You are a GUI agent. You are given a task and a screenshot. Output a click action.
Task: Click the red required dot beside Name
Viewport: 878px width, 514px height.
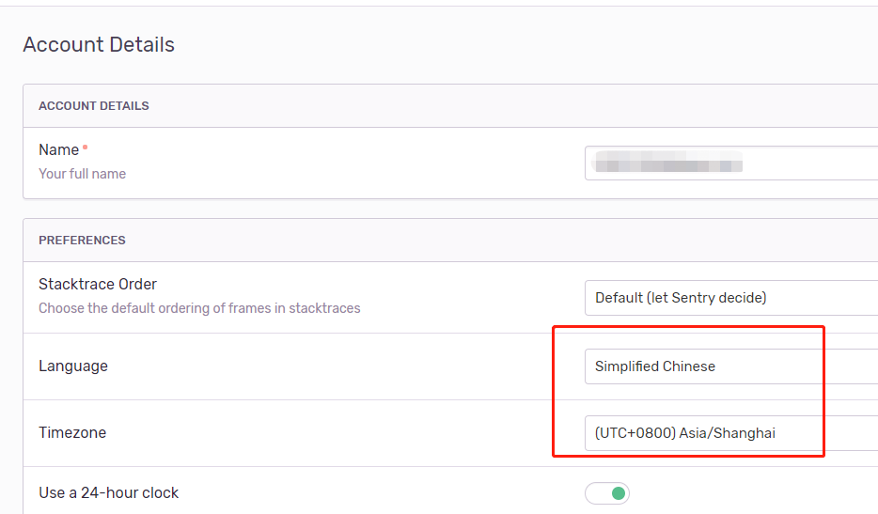coord(86,148)
